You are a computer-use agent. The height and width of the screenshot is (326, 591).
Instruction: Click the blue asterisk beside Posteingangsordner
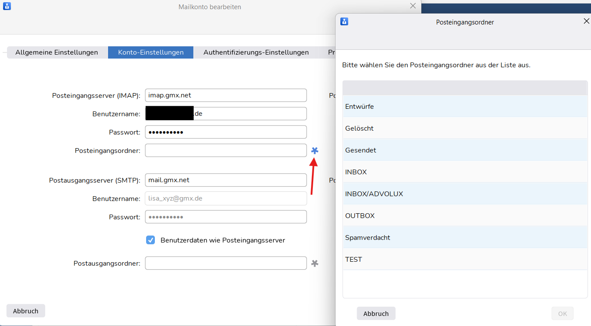(x=315, y=151)
